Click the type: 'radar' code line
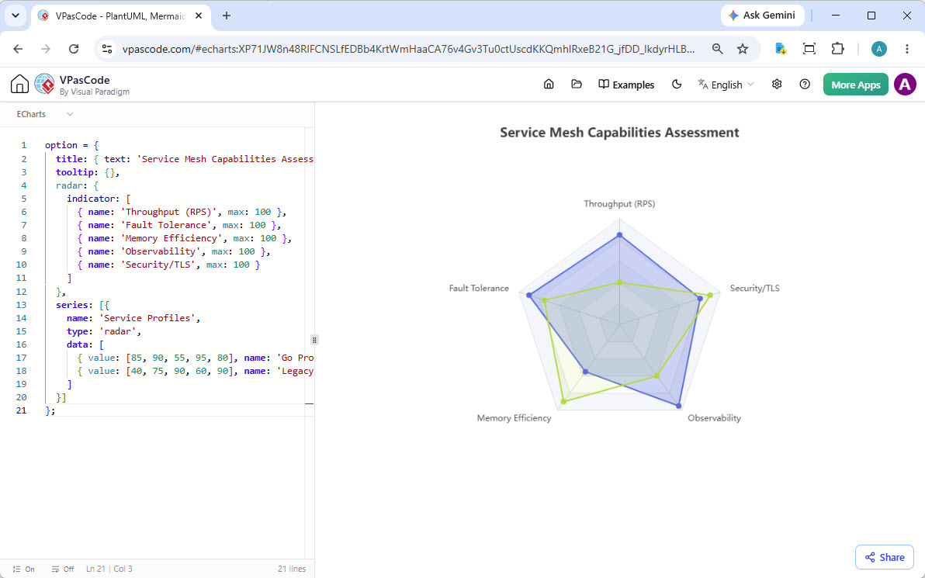The width and height of the screenshot is (925, 578). [x=104, y=331]
